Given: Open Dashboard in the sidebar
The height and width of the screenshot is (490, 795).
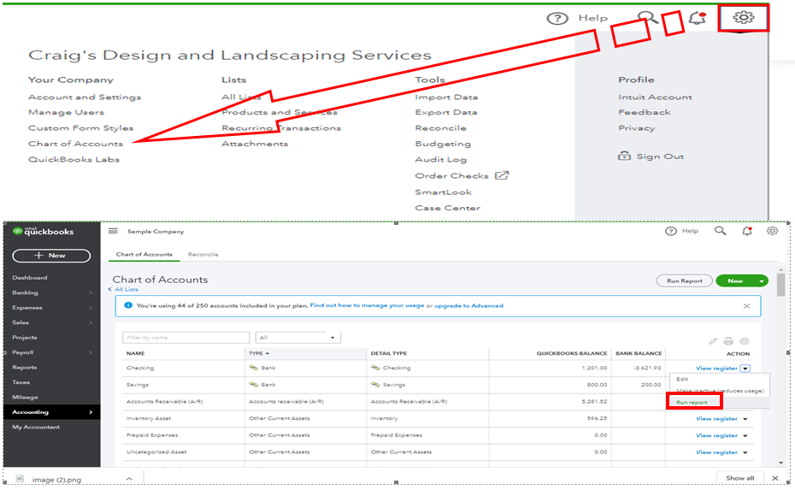Looking at the screenshot, I should click(30, 278).
